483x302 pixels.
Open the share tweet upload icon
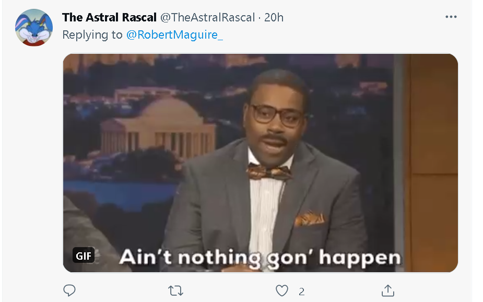(x=388, y=291)
